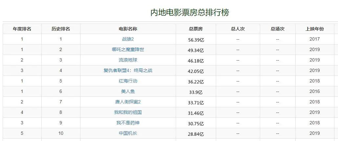Open the 我不是药神 movie link
Screen dimensions: 338x141
(x=128, y=123)
